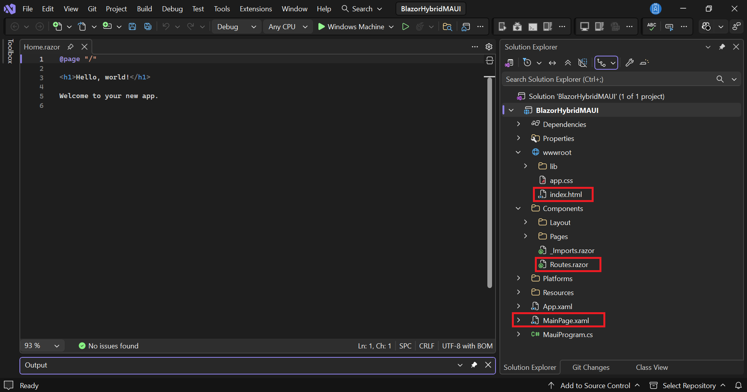
Task: Open the 93 % zoom level dropdown
Action: coord(42,346)
